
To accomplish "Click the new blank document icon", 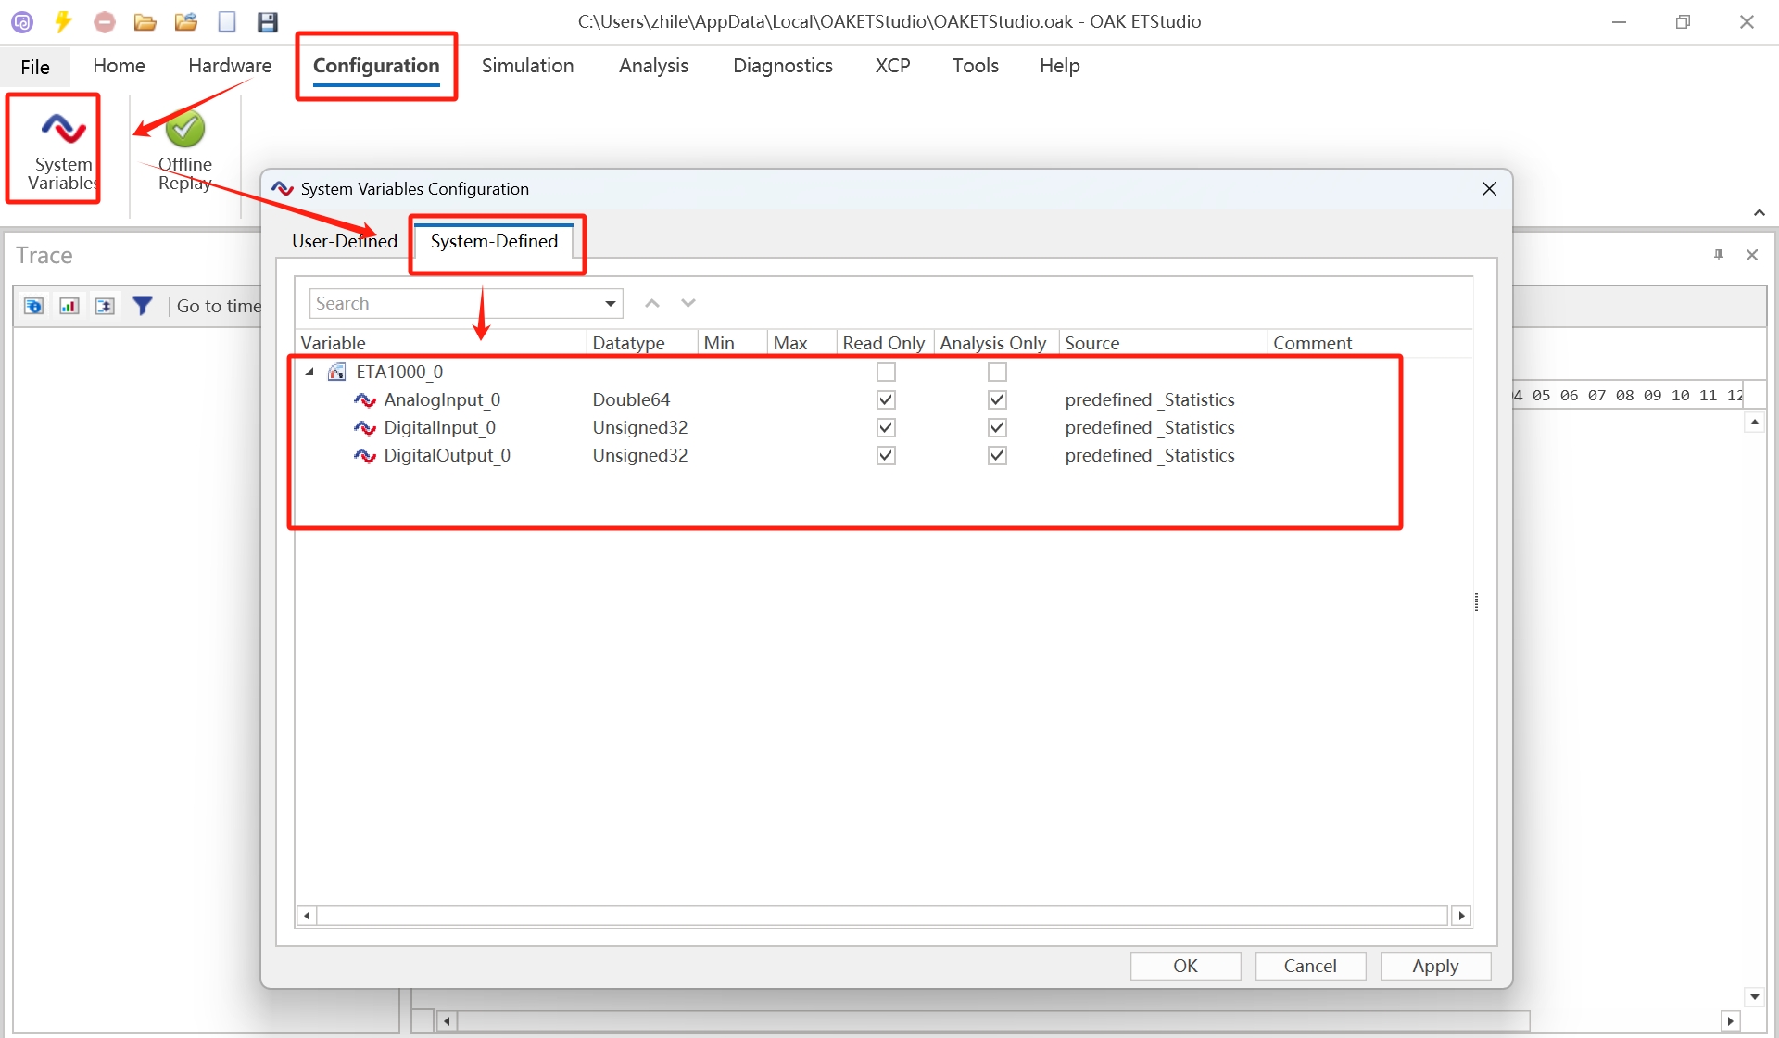I will (x=227, y=21).
